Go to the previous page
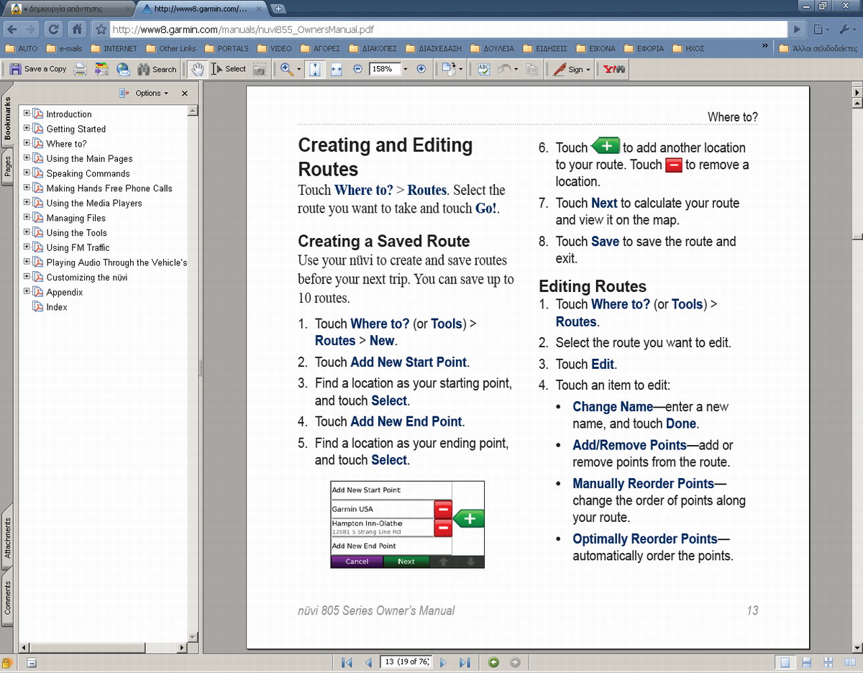Viewport: 863px width, 673px height. click(x=368, y=662)
